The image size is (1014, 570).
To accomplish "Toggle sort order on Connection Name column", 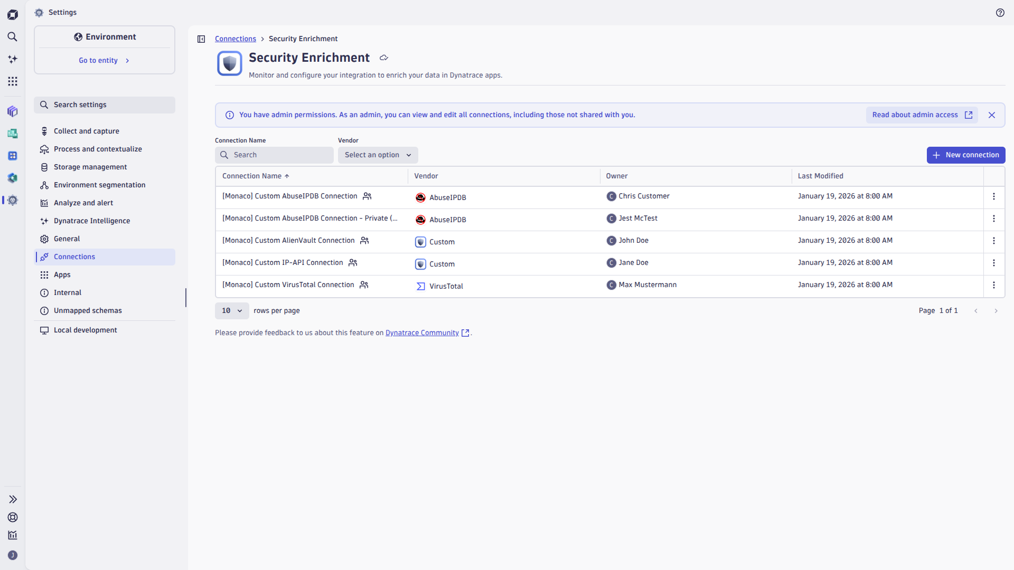I will point(256,176).
